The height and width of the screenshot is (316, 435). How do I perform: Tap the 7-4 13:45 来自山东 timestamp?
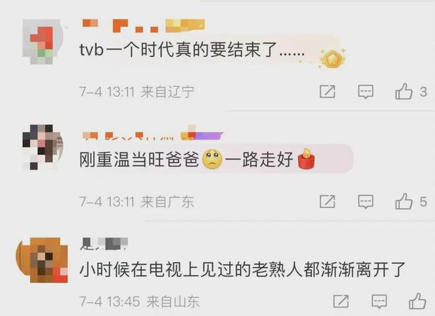[x=139, y=302]
